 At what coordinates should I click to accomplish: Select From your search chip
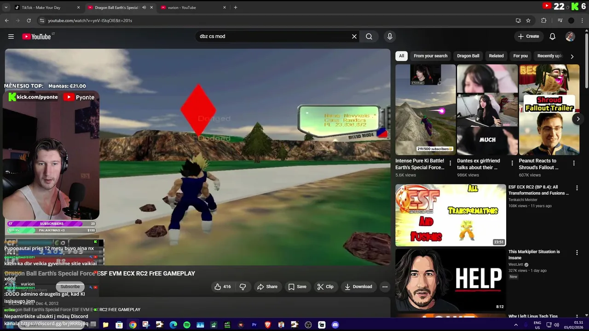click(x=430, y=56)
